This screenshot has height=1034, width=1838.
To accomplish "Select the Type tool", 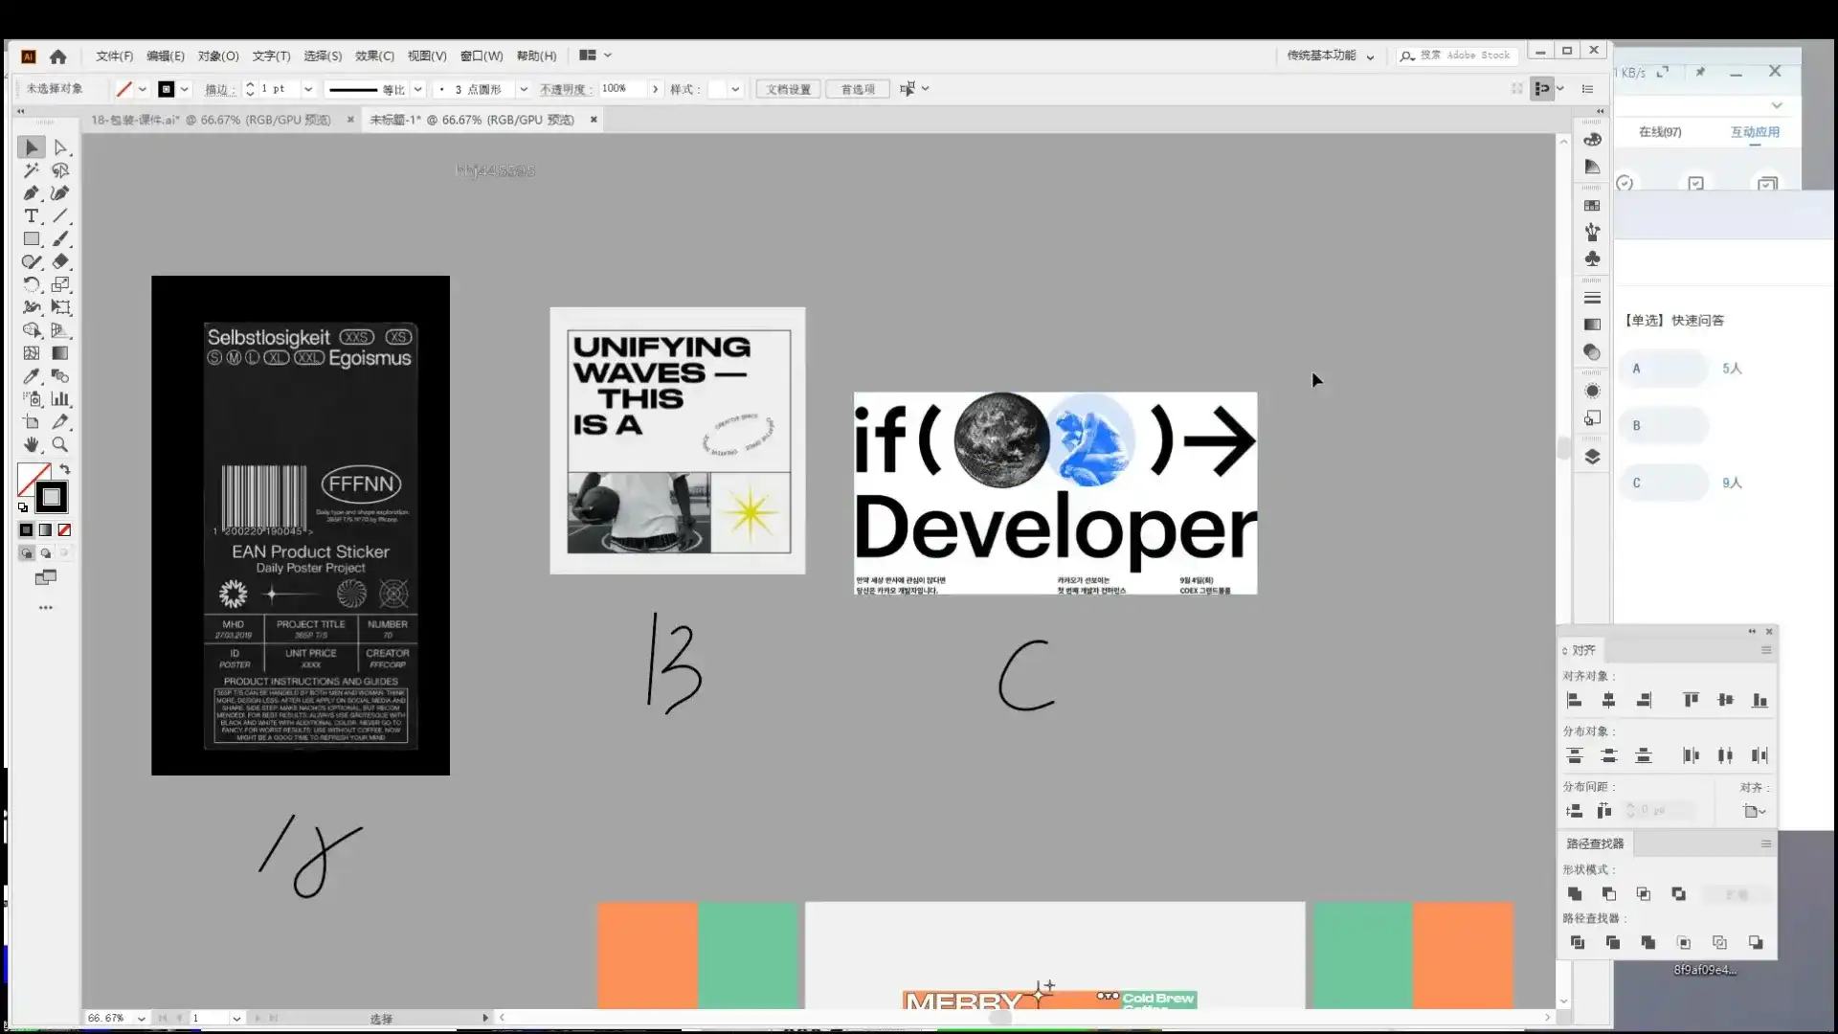I will click(31, 216).
